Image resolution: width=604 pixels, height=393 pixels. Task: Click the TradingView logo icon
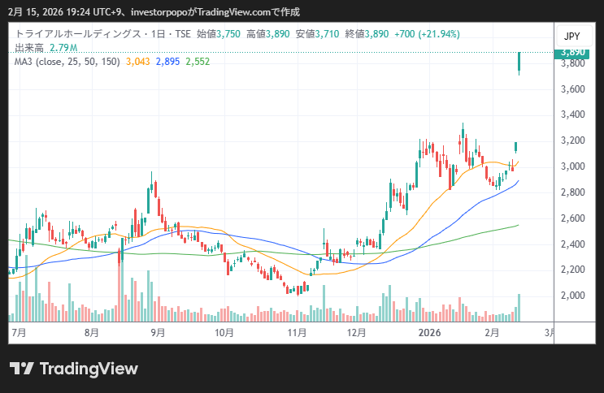click(22, 369)
